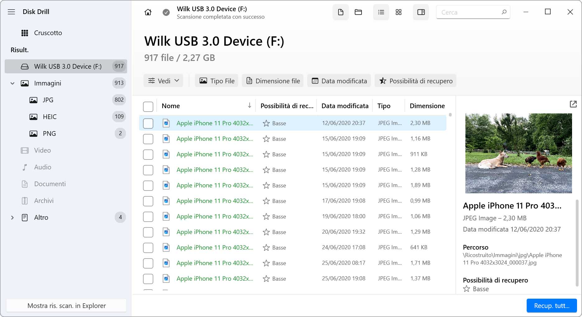Go to home via the house icon
Screen dimensions: 582x317
click(148, 12)
